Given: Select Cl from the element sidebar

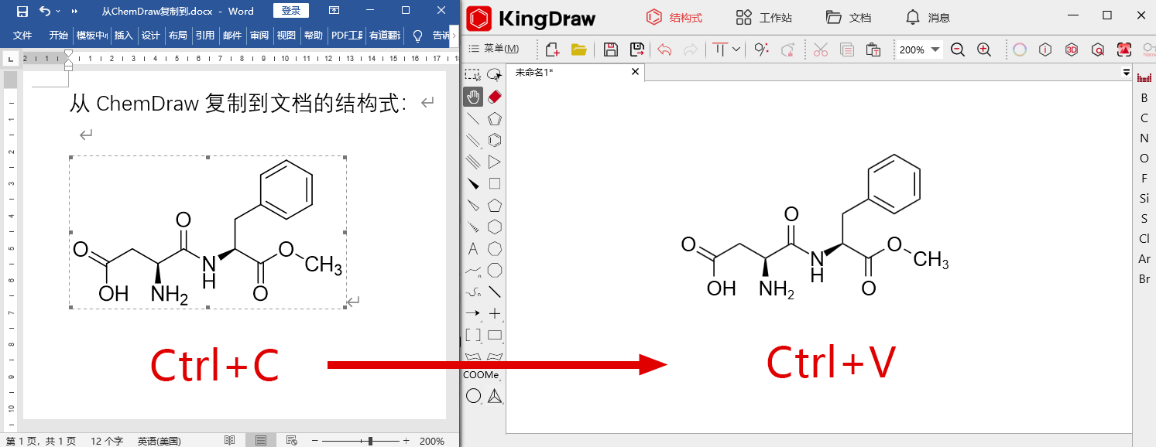Looking at the screenshot, I should [1144, 238].
